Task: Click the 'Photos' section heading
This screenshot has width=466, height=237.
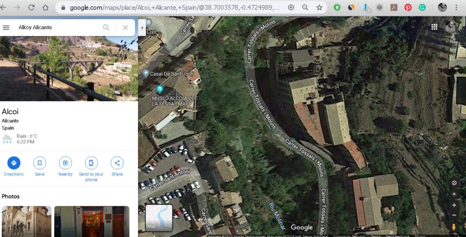Action: click(x=10, y=196)
